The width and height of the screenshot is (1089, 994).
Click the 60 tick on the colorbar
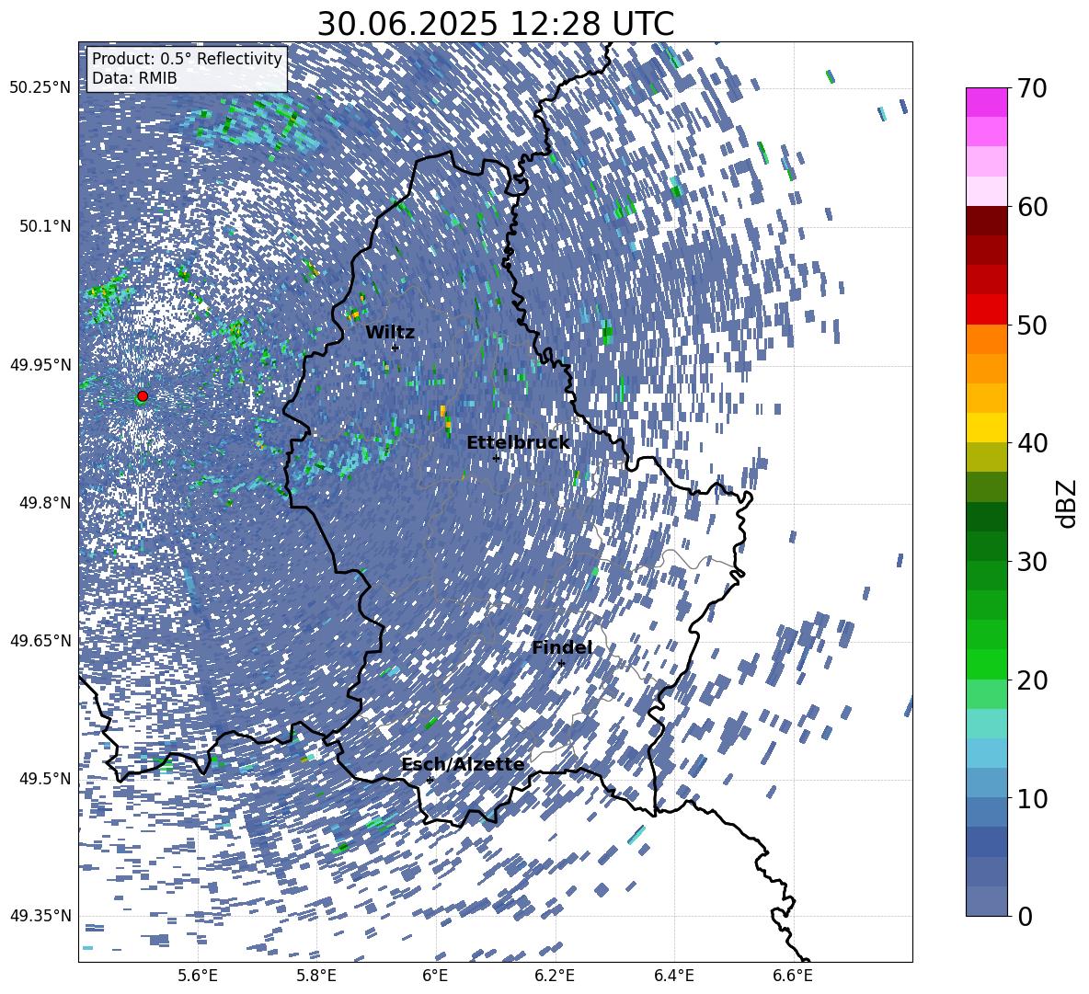[x=1033, y=207]
